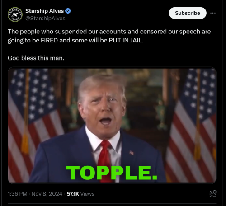Image resolution: width=226 pixels, height=206 pixels.
Task: Click the blue verified checkmark badge
Action: [68, 11]
